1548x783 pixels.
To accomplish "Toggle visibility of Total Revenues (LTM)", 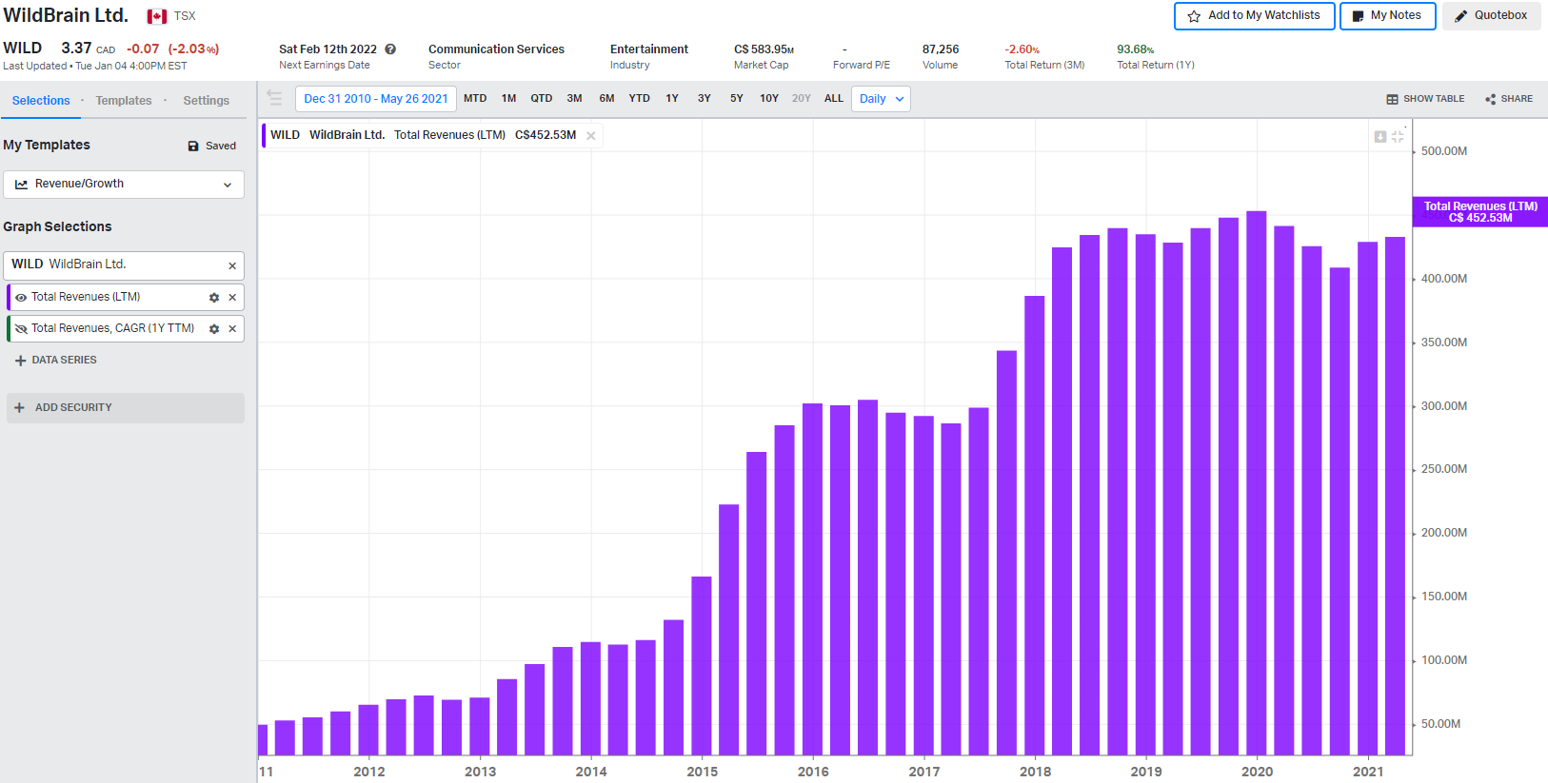I will [x=21, y=298].
